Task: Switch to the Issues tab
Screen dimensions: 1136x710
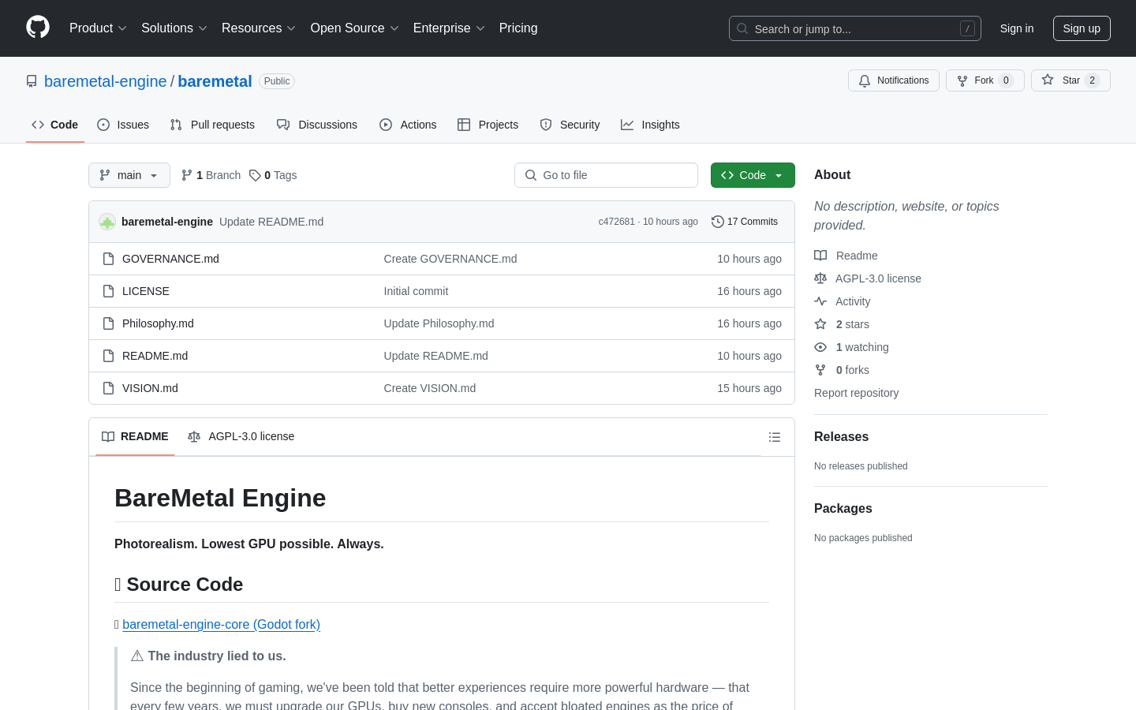Action: [x=123, y=125]
